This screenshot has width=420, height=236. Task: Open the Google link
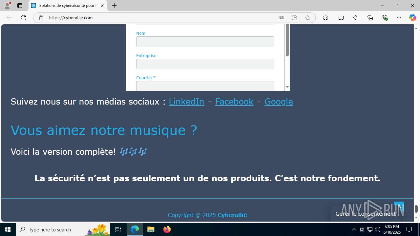[x=279, y=102]
